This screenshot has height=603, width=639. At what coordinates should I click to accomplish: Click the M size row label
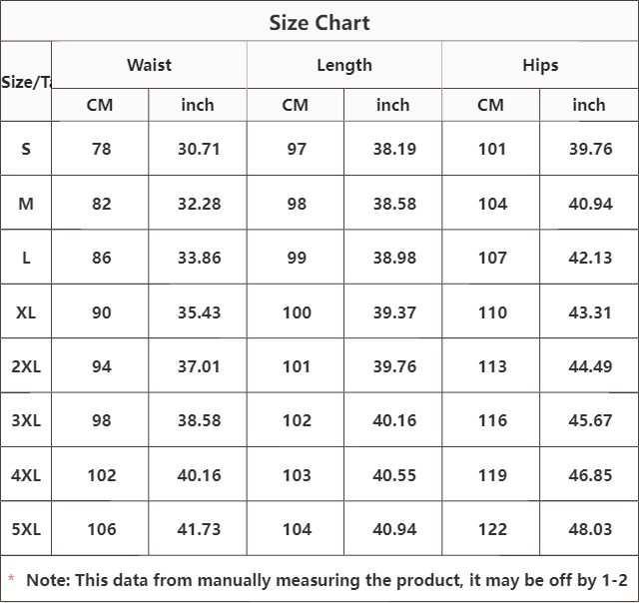click(x=26, y=204)
